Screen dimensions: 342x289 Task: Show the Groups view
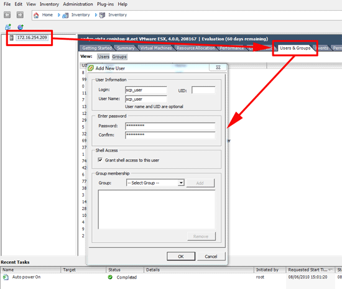119,57
